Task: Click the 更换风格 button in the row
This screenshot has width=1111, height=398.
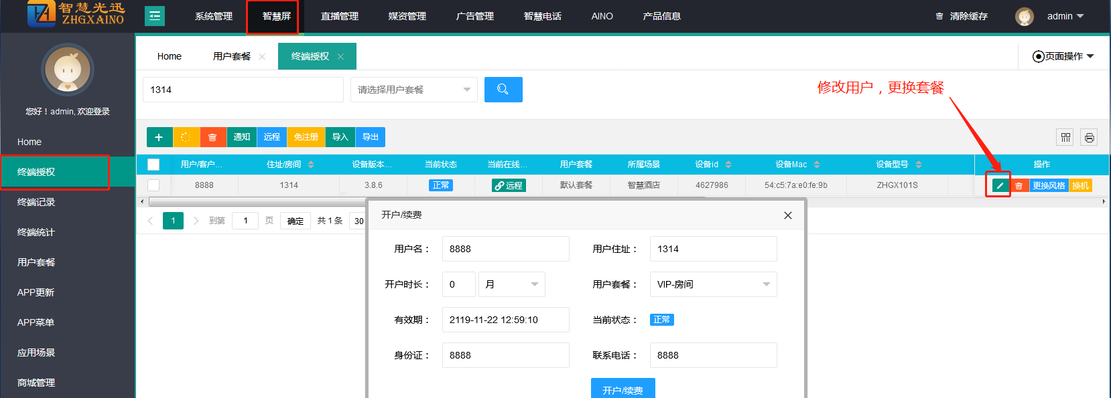Action: point(1048,185)
